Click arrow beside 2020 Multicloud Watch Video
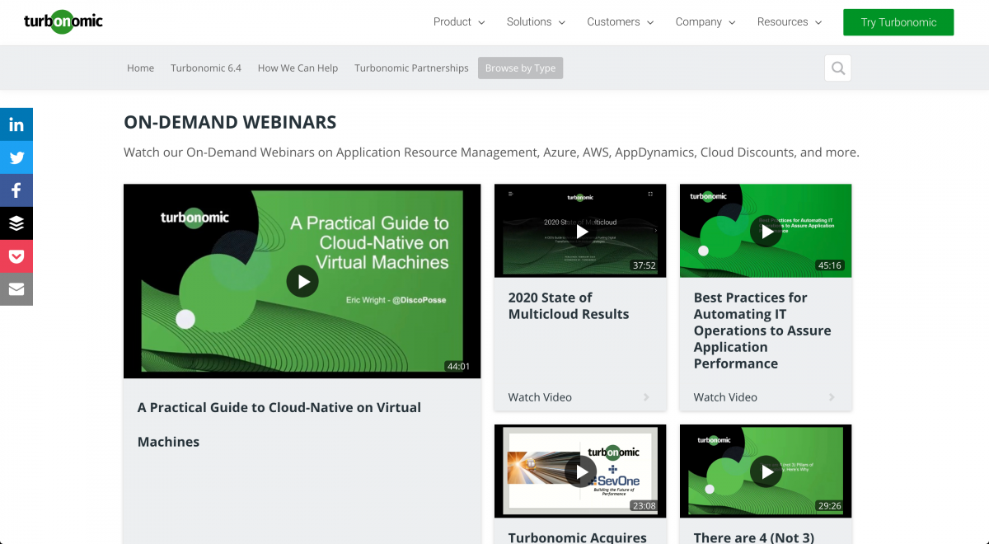Screen dimensions: 989x544 click(x=646, y=397)
